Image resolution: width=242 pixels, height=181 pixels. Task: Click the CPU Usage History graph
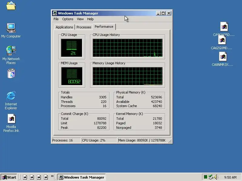tap(128, 48)
